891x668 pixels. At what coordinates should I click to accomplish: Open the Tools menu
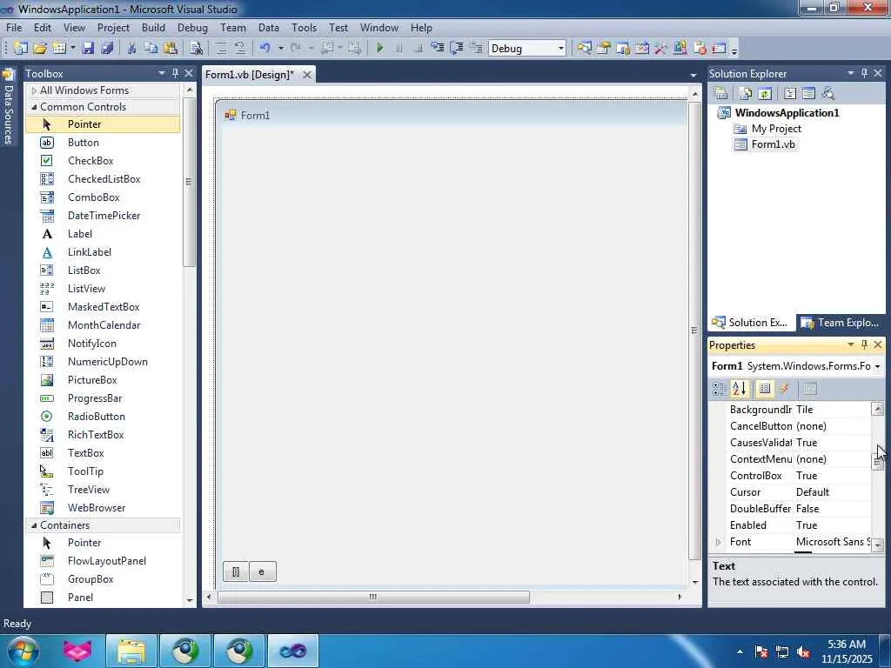point(304,27)
